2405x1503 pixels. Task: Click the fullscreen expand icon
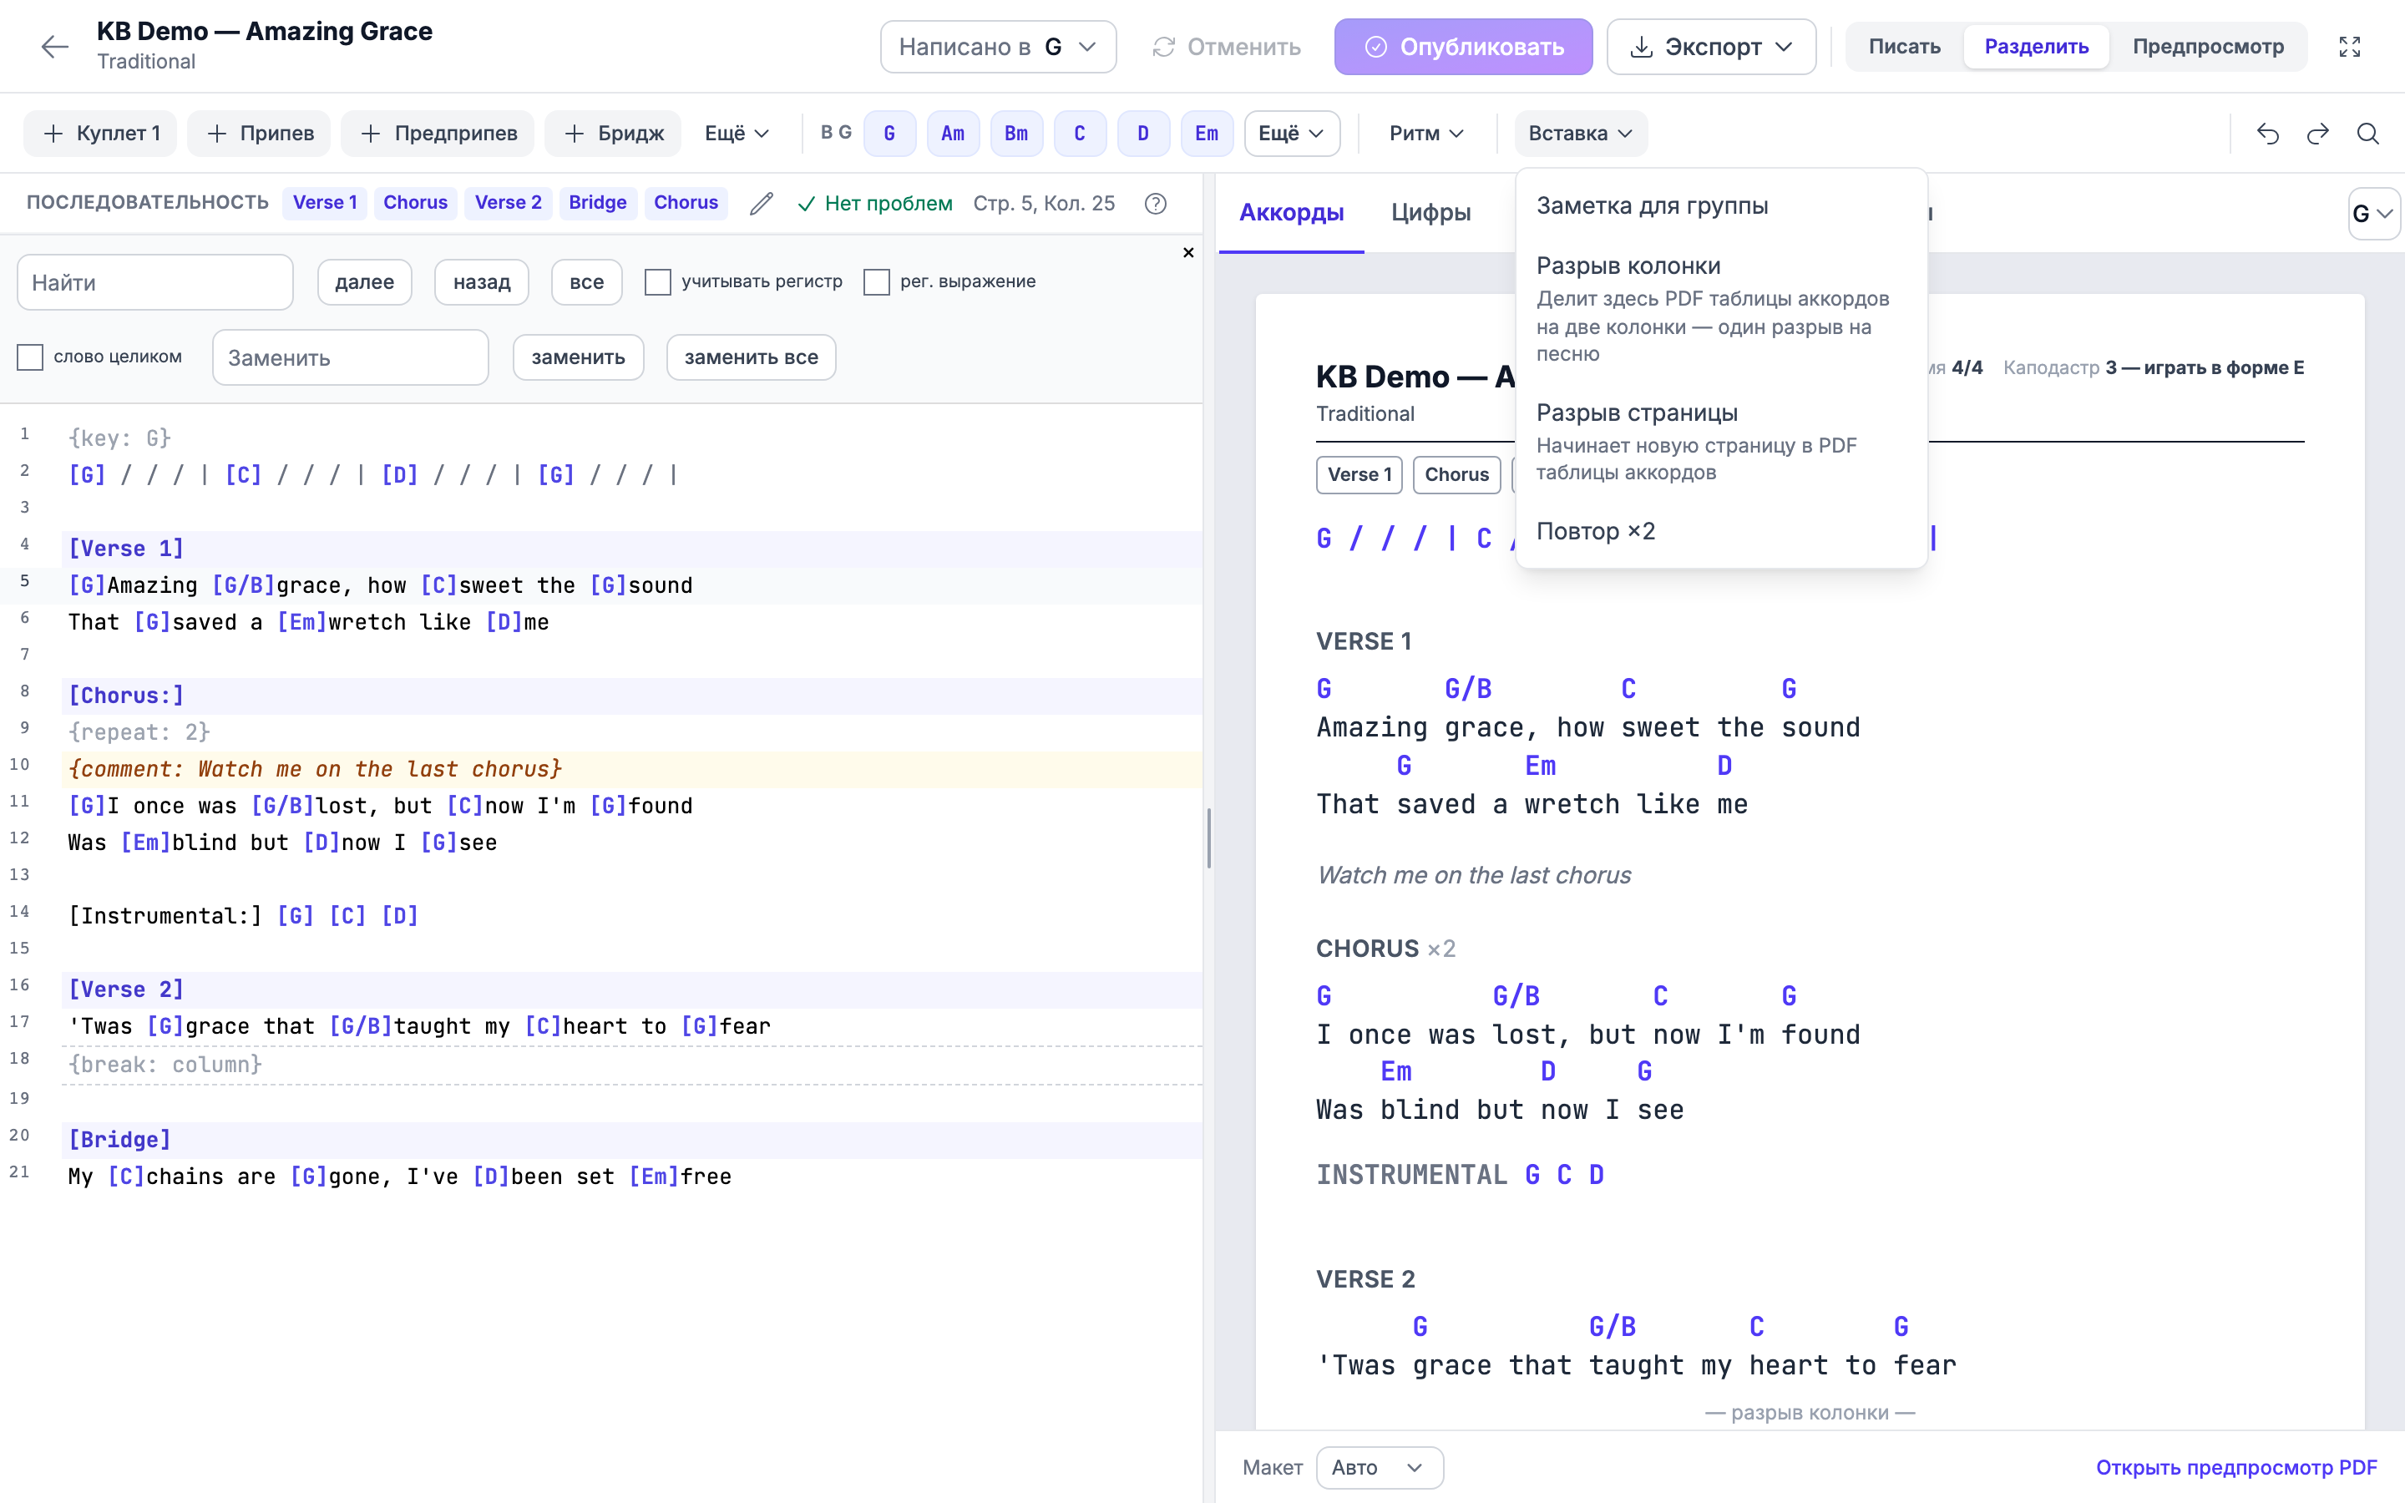point(2349,47)
